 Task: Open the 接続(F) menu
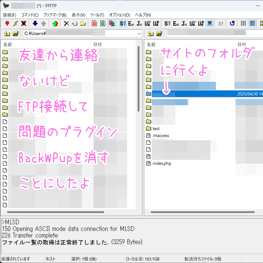pos(10,15)
